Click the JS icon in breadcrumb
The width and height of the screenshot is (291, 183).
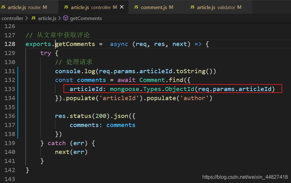(33, 18)
